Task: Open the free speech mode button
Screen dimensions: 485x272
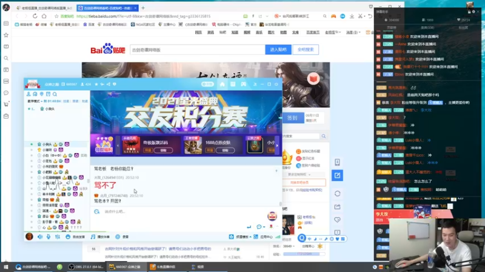Action: [x=75, y=237]
